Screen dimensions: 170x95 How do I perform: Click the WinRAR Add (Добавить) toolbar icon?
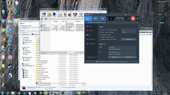[44, 15]
